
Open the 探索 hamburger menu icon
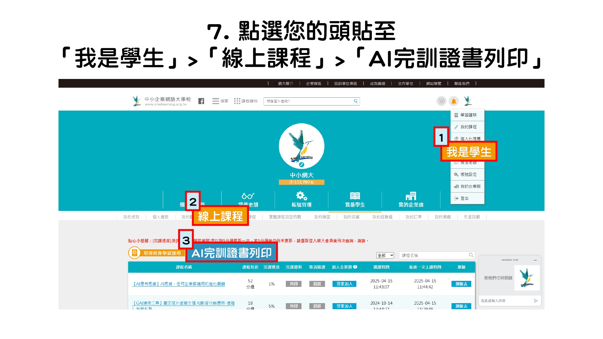pos(216,101)
